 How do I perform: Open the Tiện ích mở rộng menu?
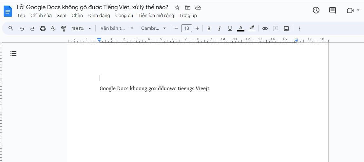click(x=156, y=15)
